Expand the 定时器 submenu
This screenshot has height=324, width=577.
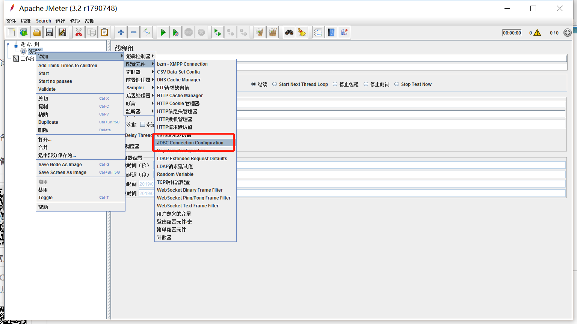click(x=140, y=72)
